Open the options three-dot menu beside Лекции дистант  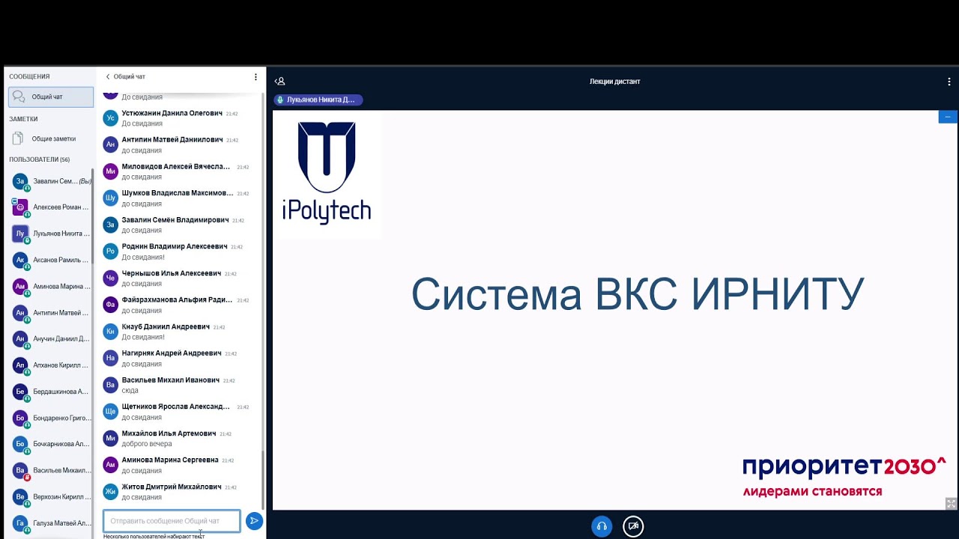coord(949,82)
